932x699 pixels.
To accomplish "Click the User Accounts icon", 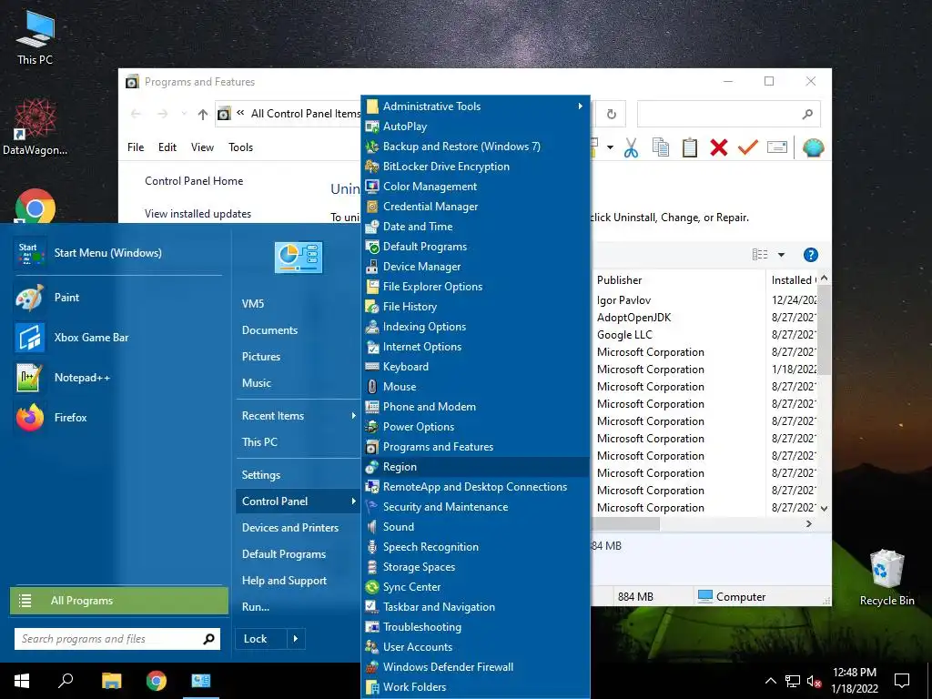I will (x=372, y=647).
